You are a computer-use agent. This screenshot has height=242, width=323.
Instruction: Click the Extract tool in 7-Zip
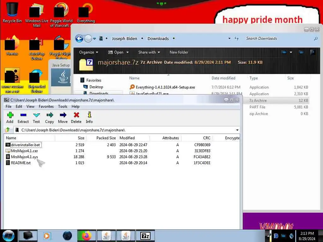[x=23, y=118]
